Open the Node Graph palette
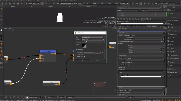The width and height of the screenshot is (181, 101). [173, 34]
